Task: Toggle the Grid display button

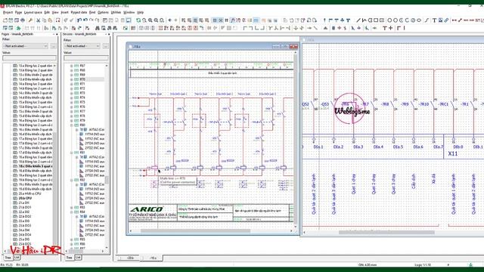Action: [x=215, y=20]
